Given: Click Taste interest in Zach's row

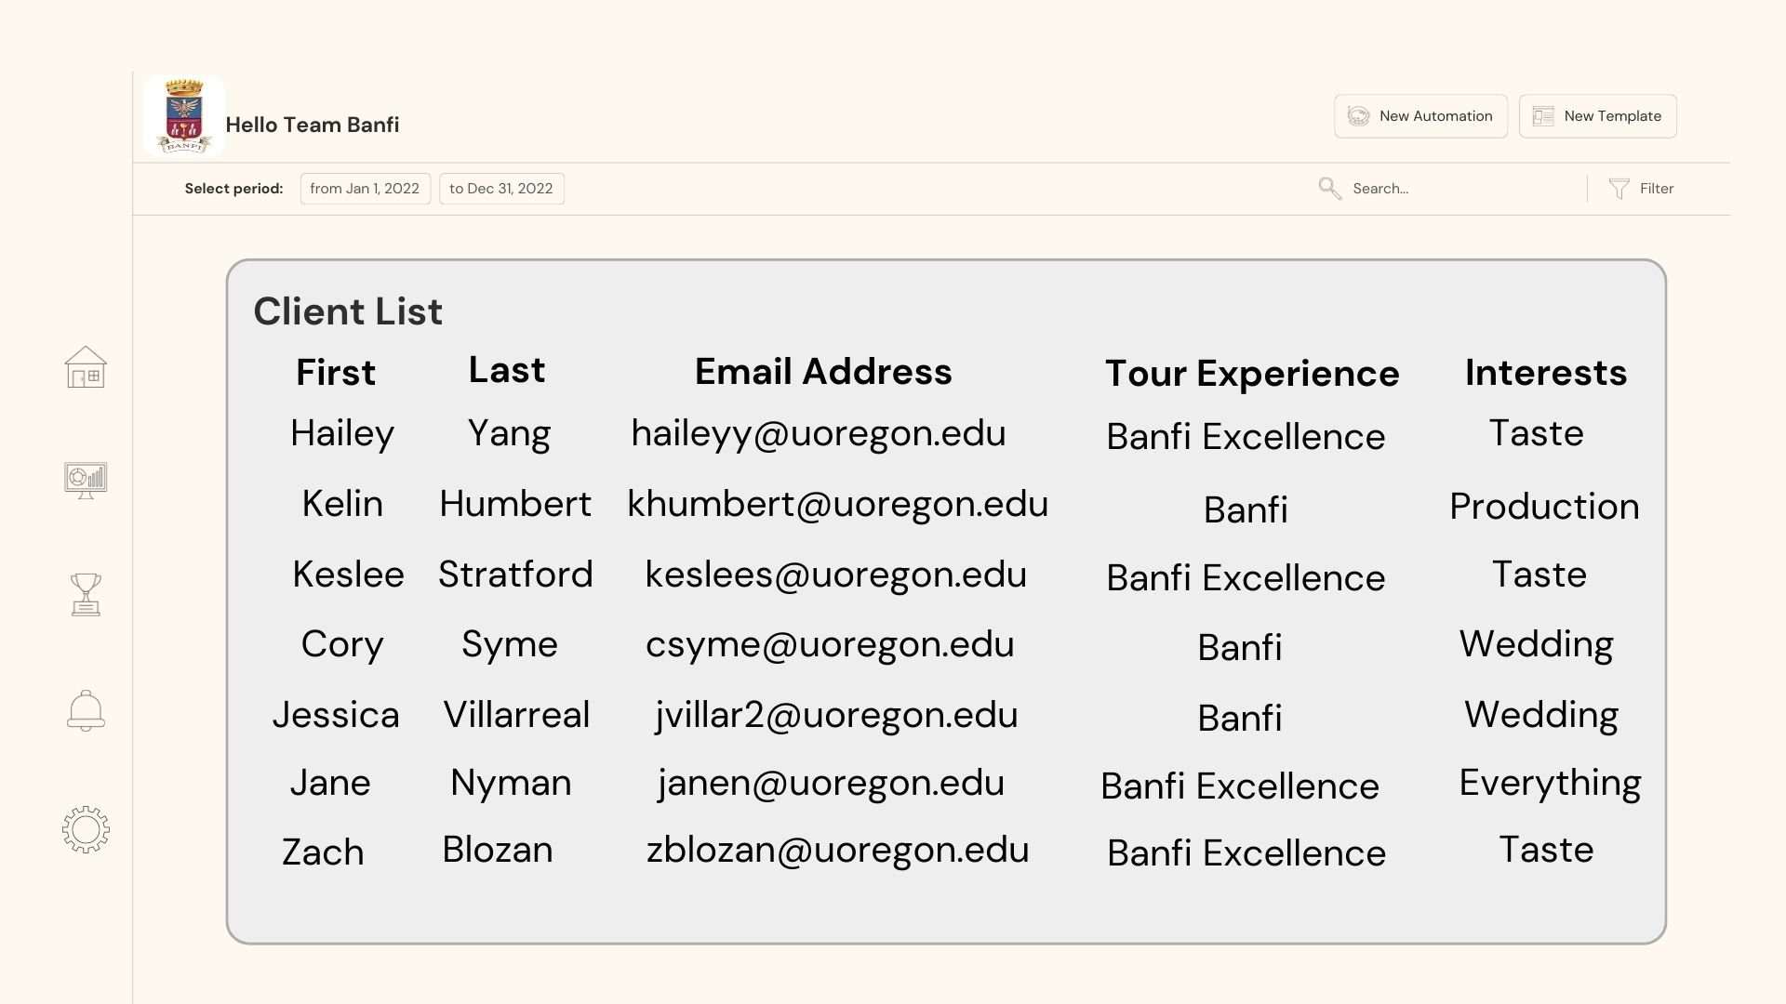Looking at the screenshot, I should pos(1546,849).
